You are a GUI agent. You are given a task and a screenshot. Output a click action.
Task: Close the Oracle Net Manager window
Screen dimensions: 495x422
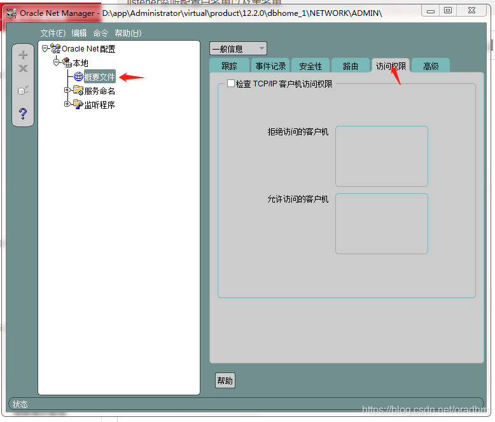point(471,11)
